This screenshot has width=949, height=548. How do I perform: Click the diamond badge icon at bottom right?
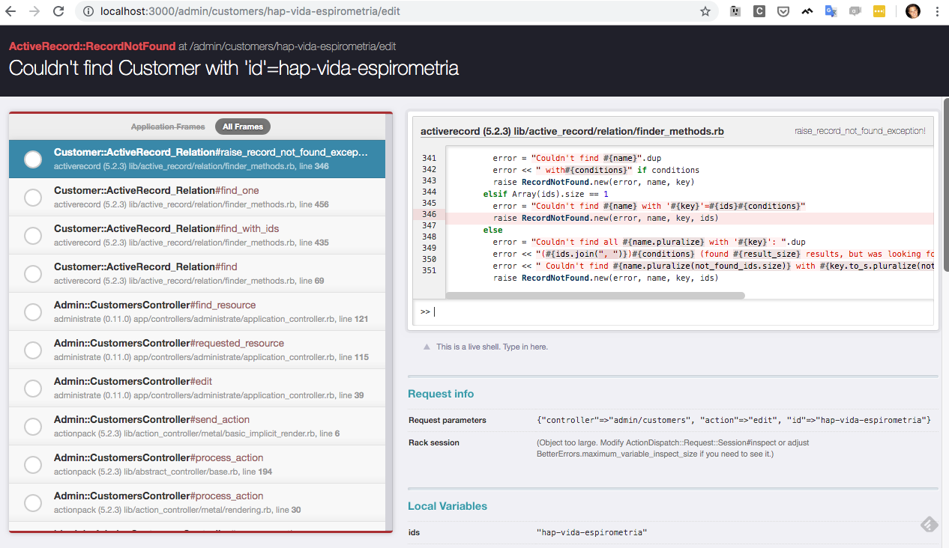928,525
